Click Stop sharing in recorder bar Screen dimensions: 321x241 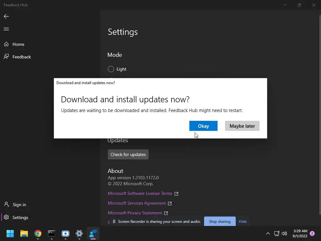[220, 221]
